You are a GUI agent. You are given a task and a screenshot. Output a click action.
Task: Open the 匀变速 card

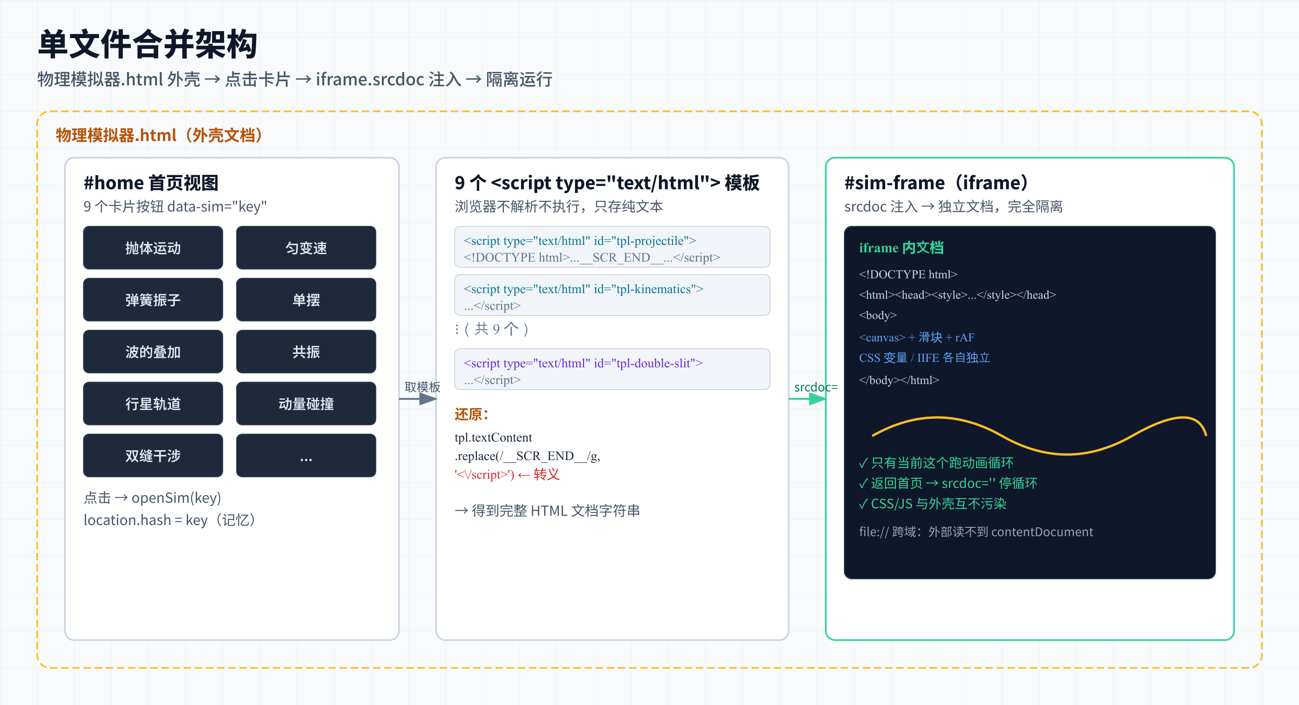[306, 248]
